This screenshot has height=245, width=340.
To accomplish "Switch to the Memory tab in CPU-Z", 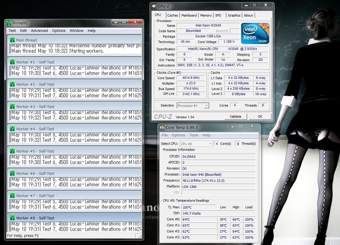I will (206, 15).
